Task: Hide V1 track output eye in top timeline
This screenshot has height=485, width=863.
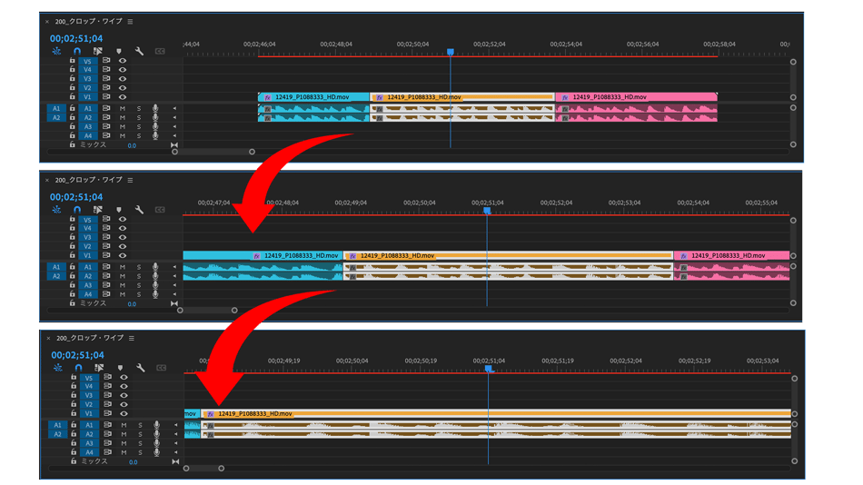Action: [123, 97]
